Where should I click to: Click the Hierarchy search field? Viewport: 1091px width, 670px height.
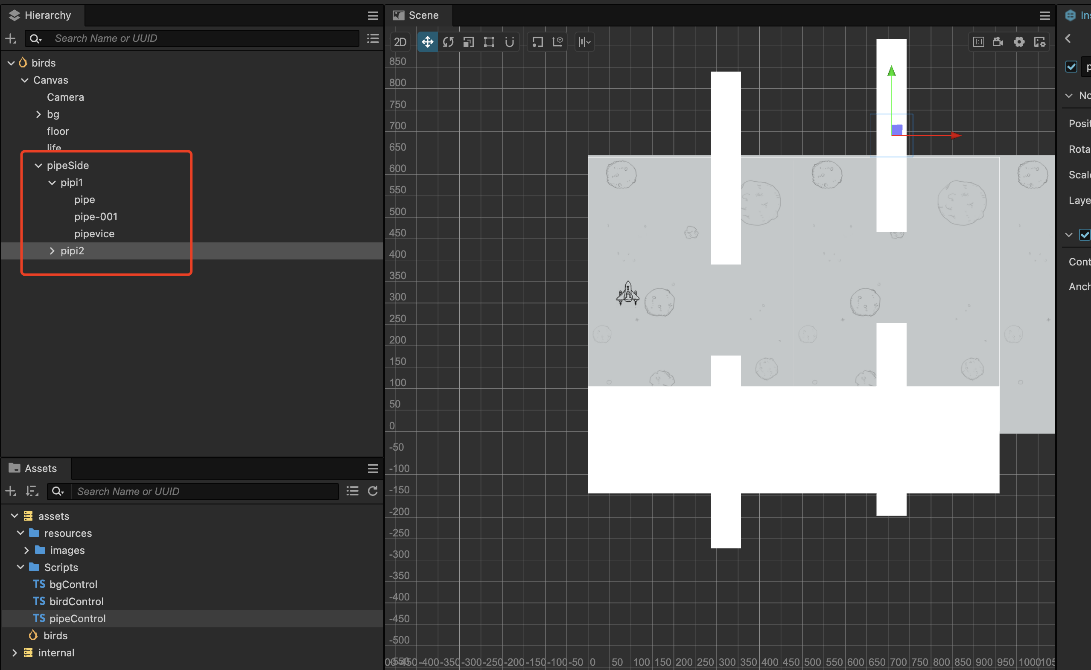click(204, 38)
